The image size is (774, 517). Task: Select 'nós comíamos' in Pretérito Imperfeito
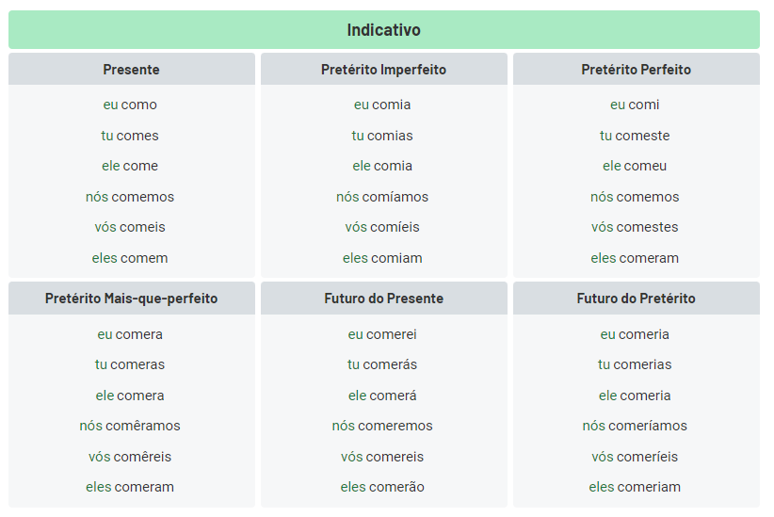pos(382,197)
